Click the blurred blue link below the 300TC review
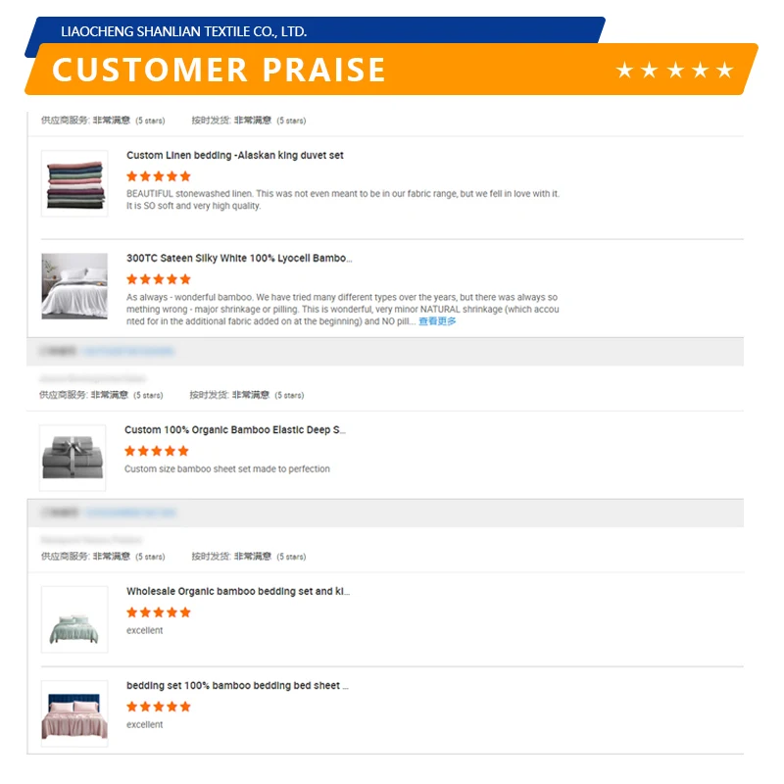784x784 pixels. pyautogui.click(x=129, y=351)
